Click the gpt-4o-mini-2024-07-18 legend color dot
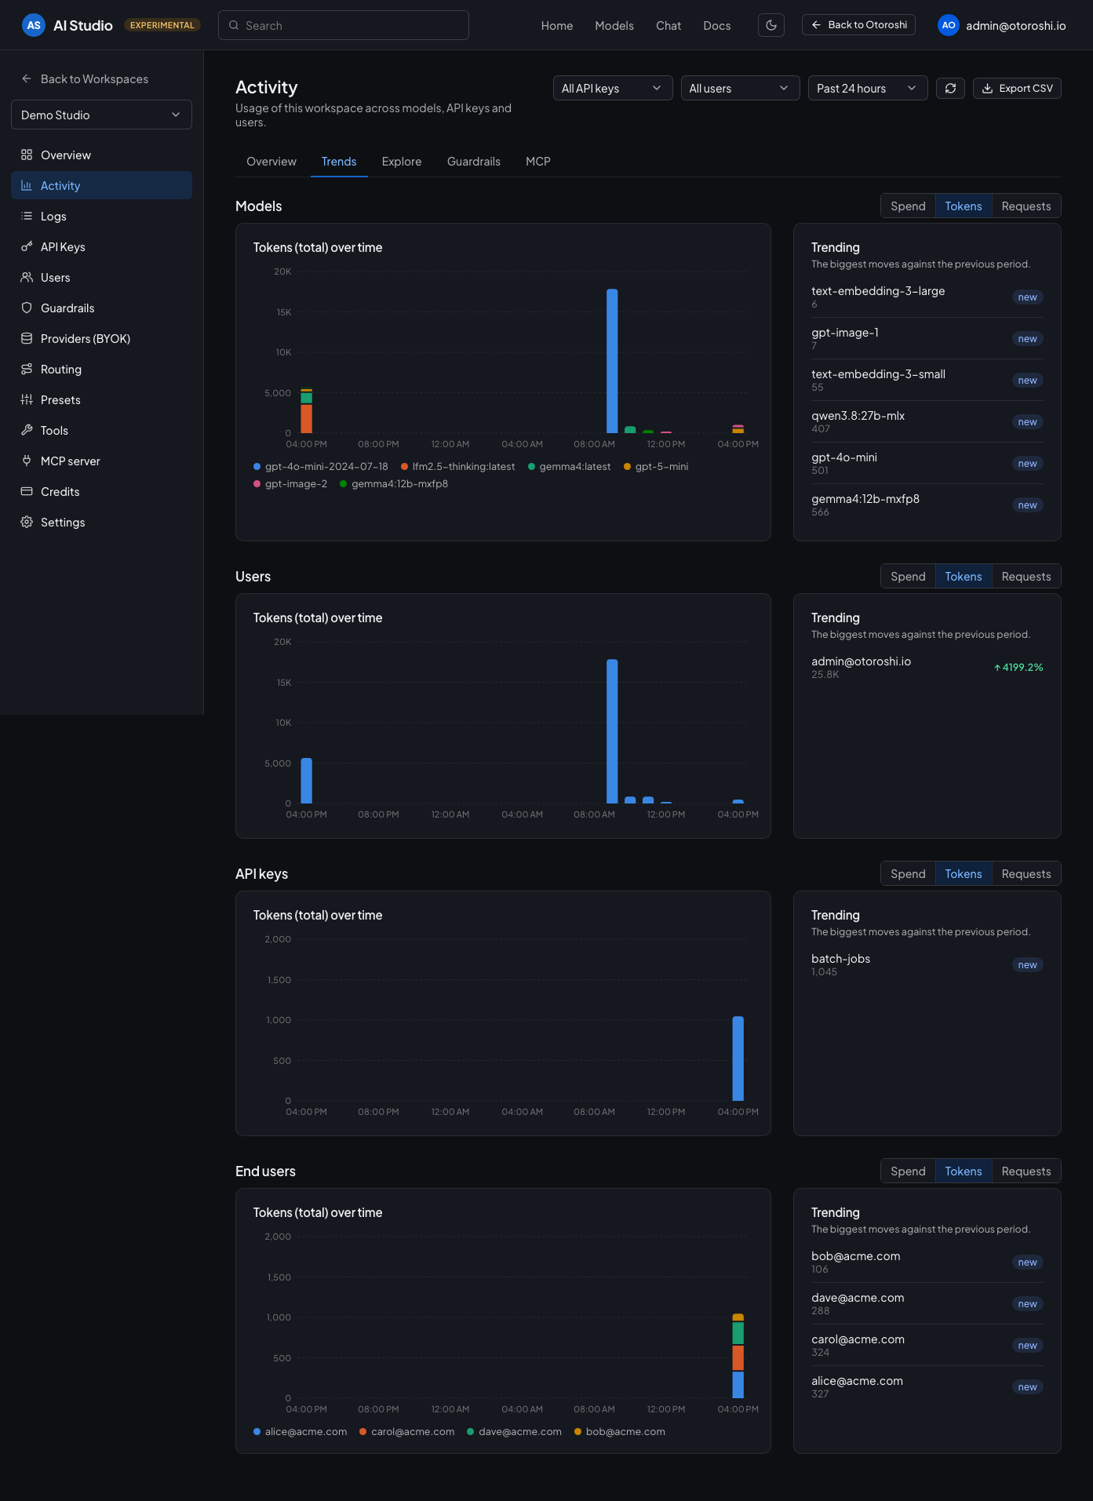The image size is (1093, 1501). click(257, 467)
